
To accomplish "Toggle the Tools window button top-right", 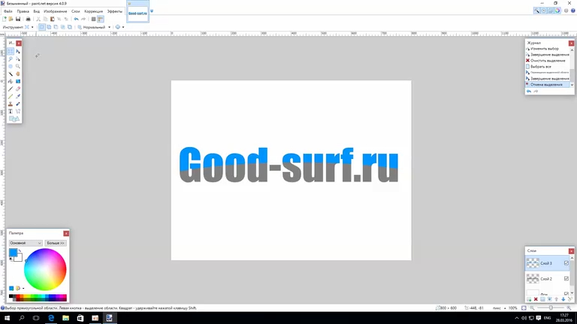I will [x=536, y=11].
